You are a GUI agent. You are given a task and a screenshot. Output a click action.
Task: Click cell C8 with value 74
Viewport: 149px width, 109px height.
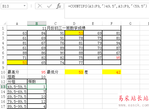pyautogui.click(x=55, y=62)
